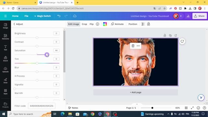The width and height of the screenshot is (208, 117).
Task: Open the Notes panel
Action: pyautogui.click(x=73, y=108)
